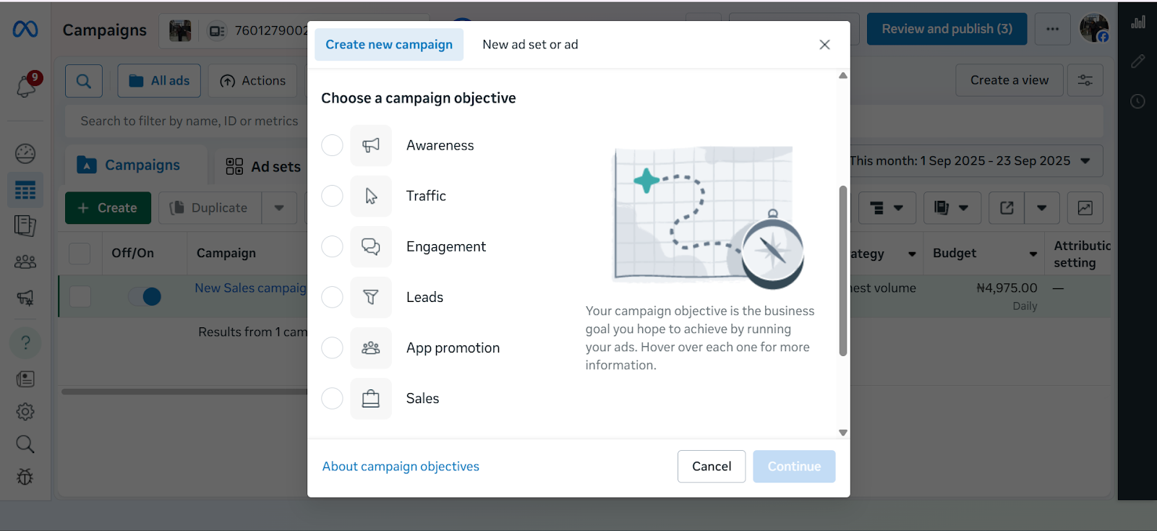
Task: Open the Budget column sort dropdown
Action: coord(1033,254)
